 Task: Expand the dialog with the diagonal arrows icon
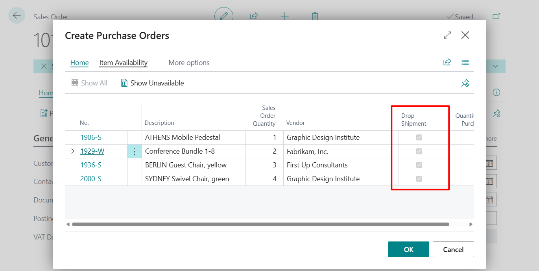[447, 35]
